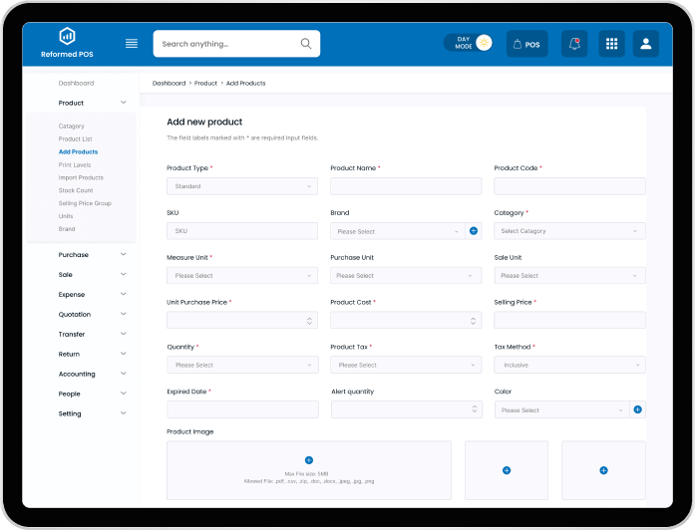Click the Unit Purchase Price stepper arrows

point(309,321)
